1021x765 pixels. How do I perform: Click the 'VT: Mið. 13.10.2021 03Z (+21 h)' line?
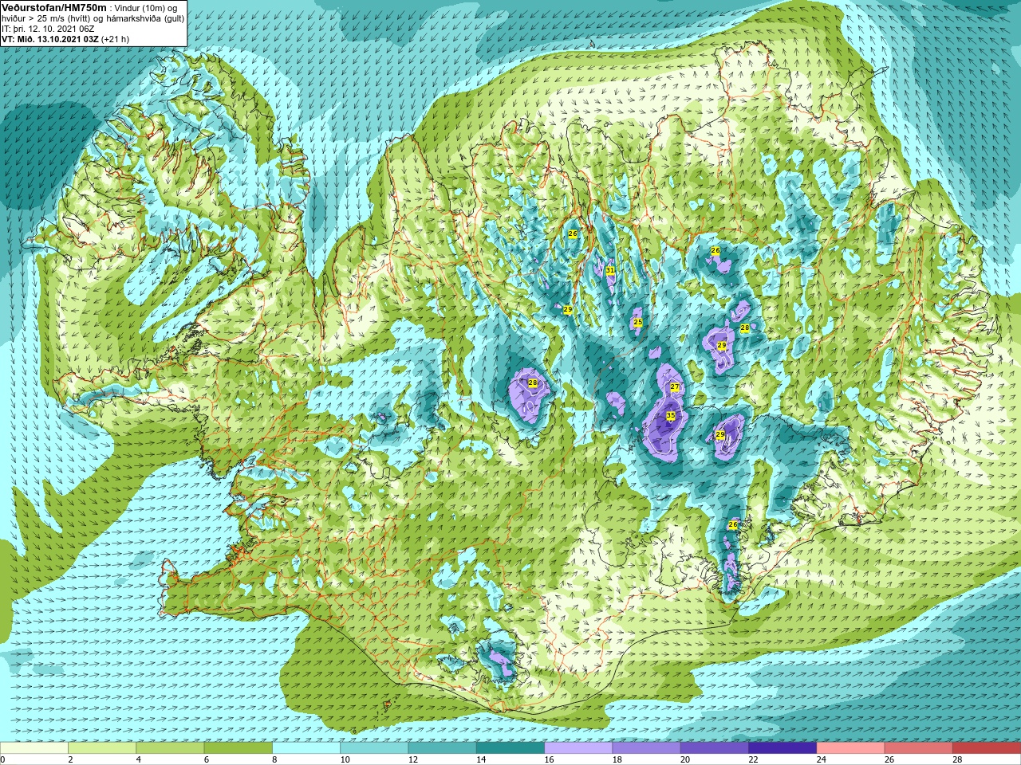click(x=65, y=39)
